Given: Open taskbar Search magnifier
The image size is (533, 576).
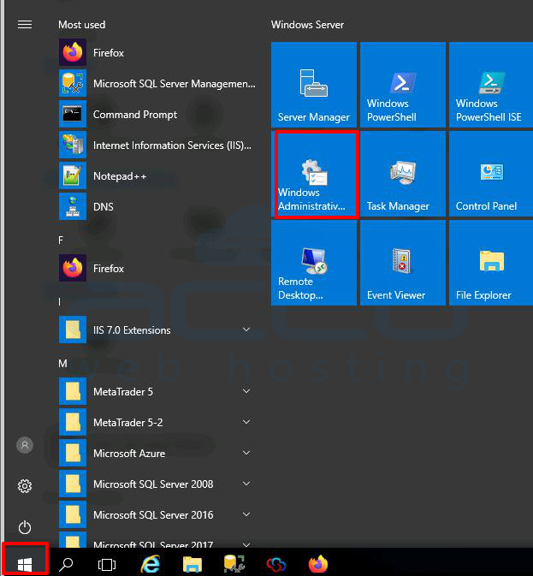Looking at the screenshot, I should tap(66, 564).
